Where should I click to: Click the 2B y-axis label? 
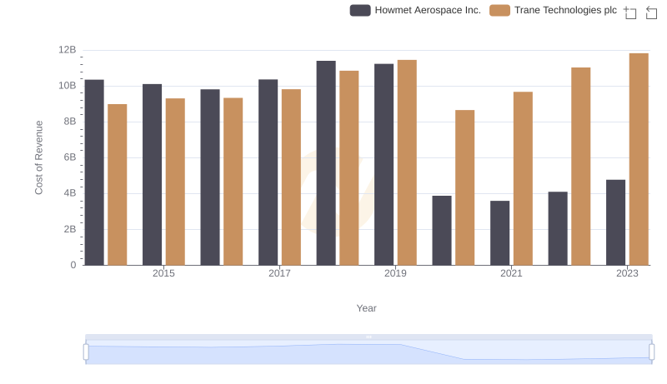[70, 229]
